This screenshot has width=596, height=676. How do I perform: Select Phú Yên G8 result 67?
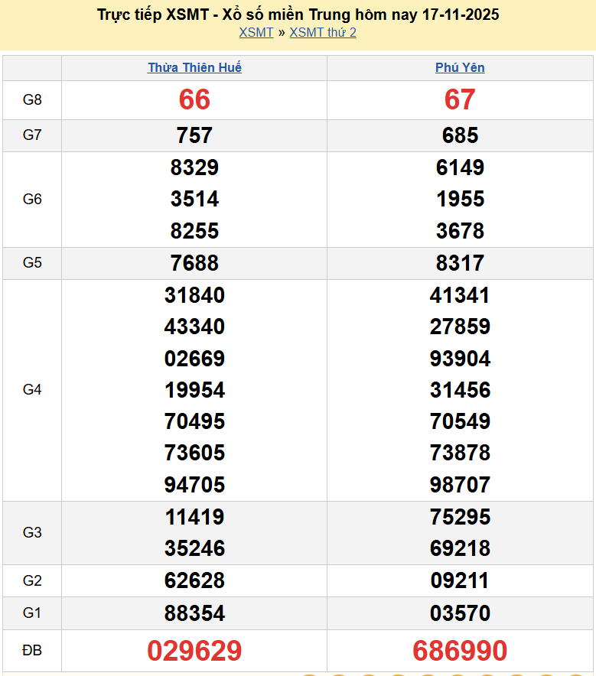[460, 99]
